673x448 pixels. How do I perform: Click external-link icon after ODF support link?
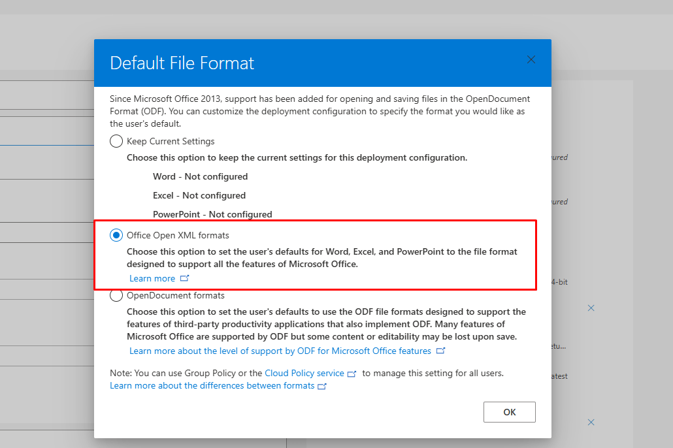441,351
